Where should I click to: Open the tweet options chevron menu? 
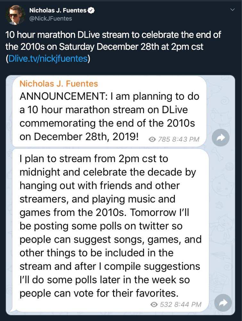233,10
